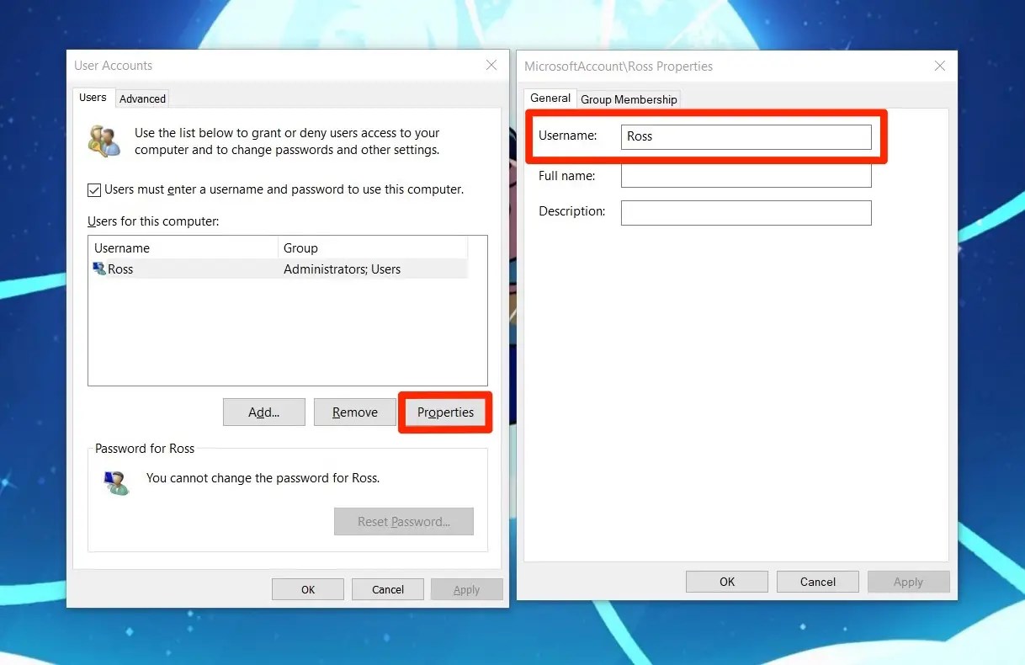The width and height of the screenshot is (1025, 665).
Task: Click the Group column header
Action: click(373, 248)
